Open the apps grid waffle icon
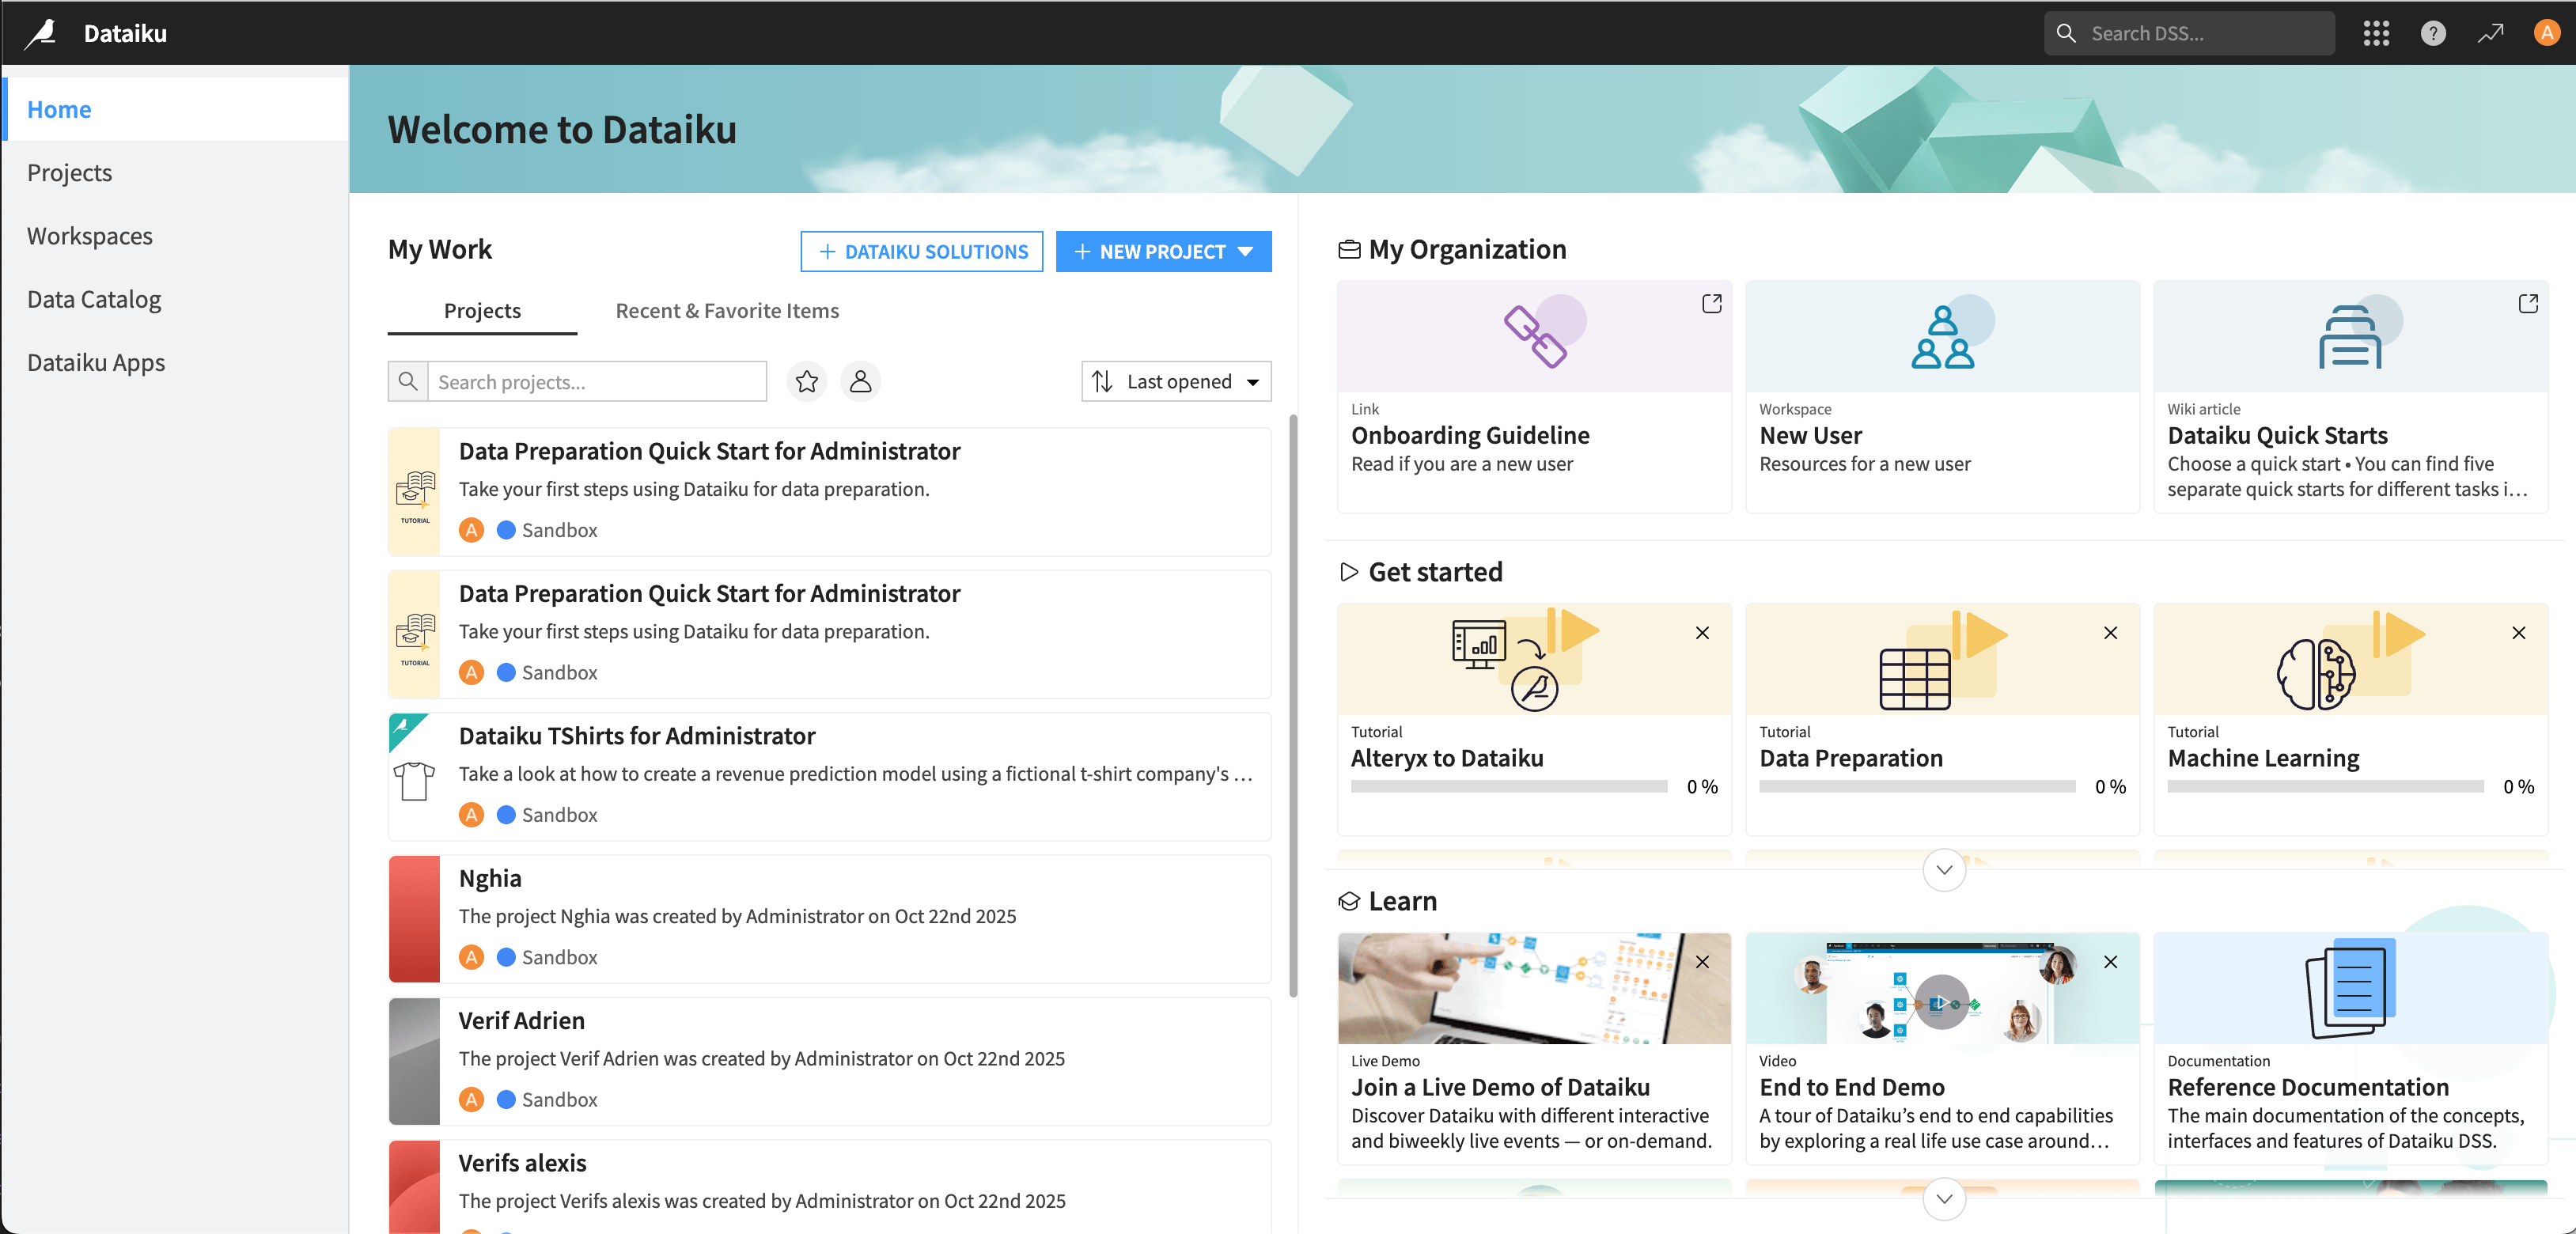The height and width of the screenshot is (1234, 2576). (2376, 32)
